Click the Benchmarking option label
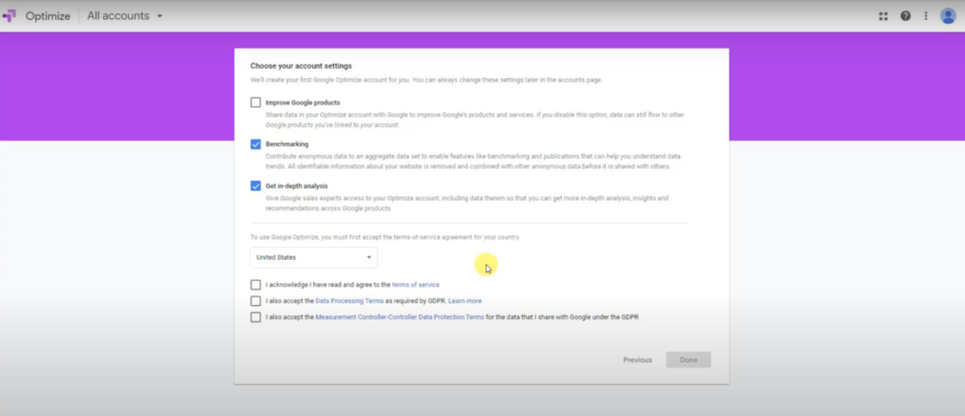The image size is (965, 416). coord(286,144)
